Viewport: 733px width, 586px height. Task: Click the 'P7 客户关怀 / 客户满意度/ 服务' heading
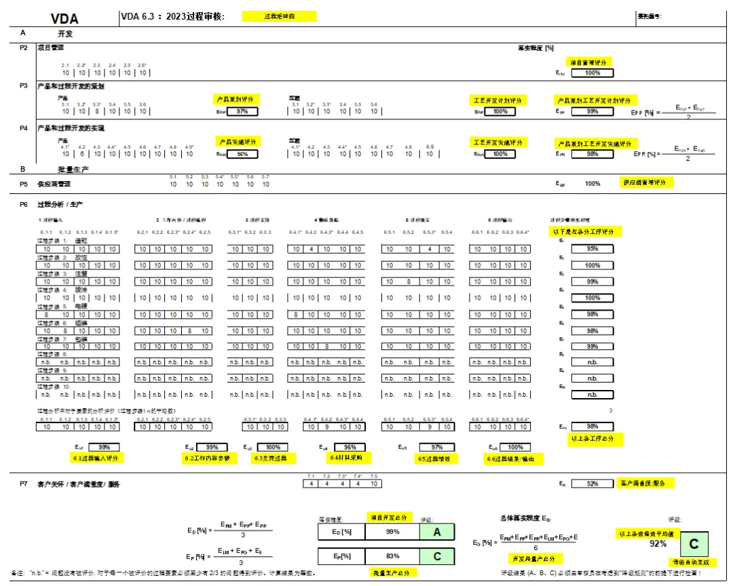(x=70, y=484)
